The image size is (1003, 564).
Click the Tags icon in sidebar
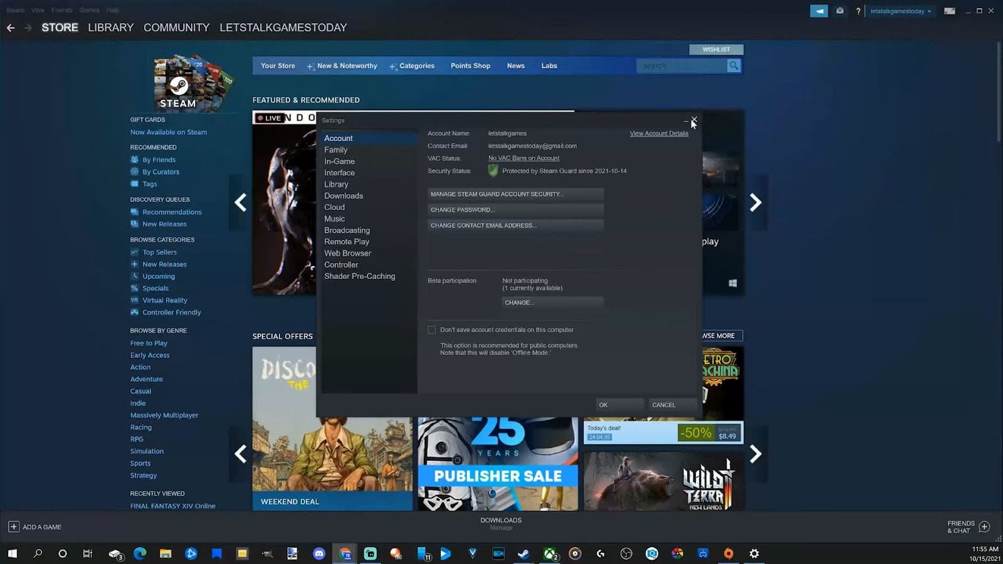pos(134,184)
